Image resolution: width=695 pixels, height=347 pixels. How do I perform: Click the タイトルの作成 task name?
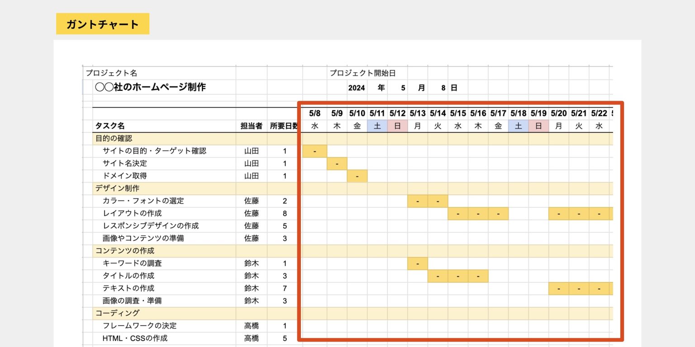click(129, 276)
